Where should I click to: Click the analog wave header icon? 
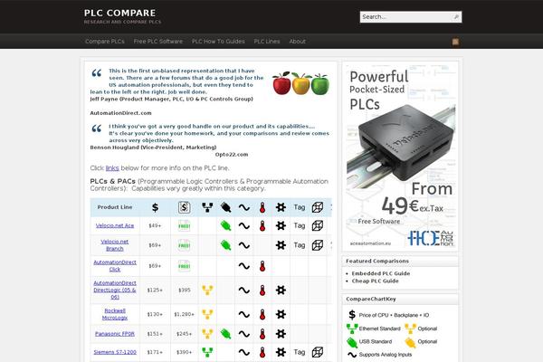pos(244,207)
